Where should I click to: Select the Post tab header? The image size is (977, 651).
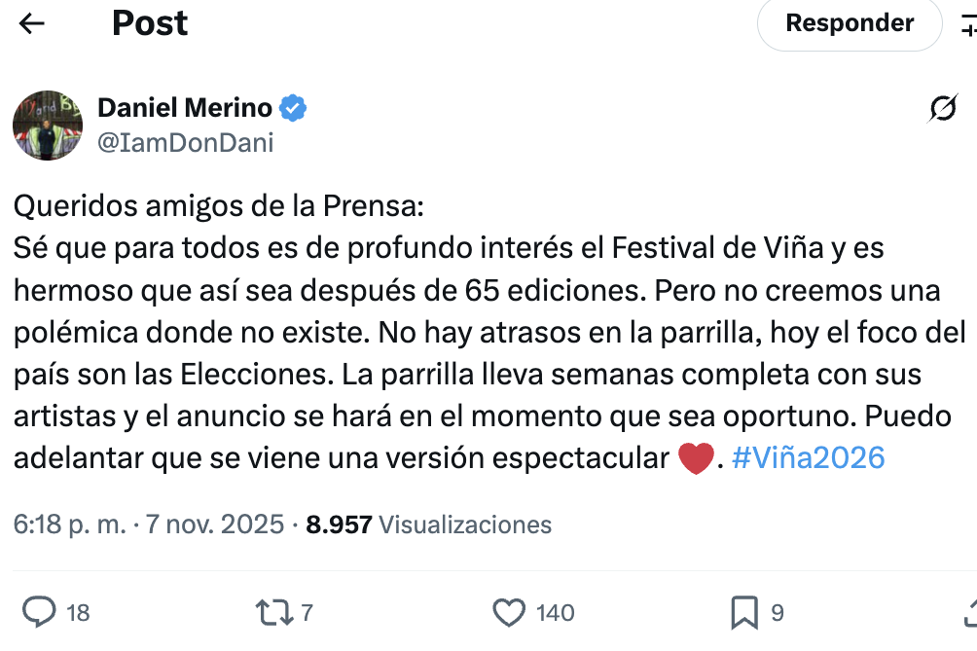(x=150, y=24)
